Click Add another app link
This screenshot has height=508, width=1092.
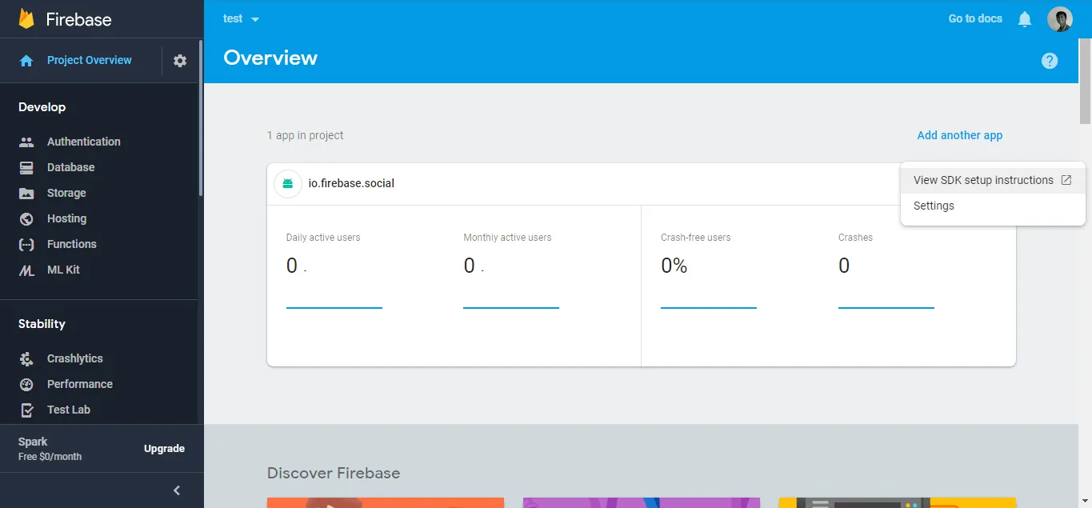(x=959, y=135)
